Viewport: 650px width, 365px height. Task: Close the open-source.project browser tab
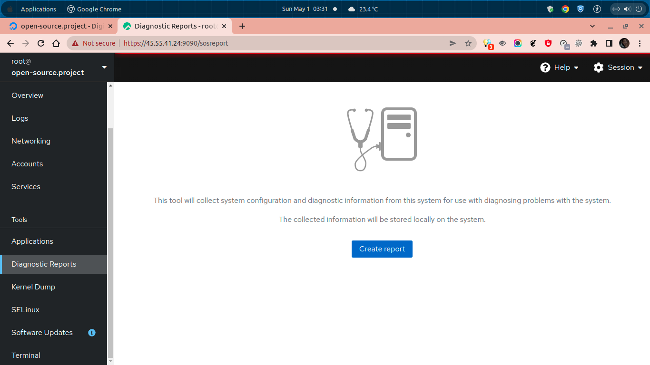[110, 26]
